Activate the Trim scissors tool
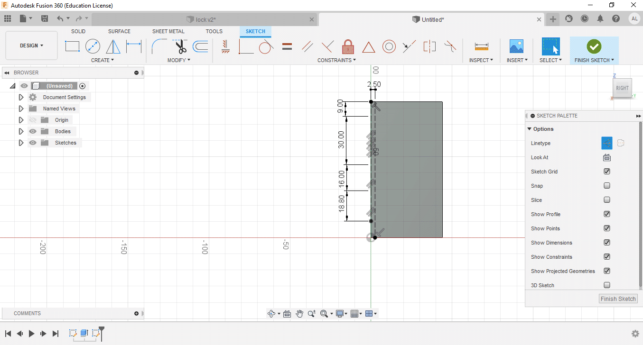643x345 pixels. tap(180, 46)
